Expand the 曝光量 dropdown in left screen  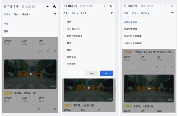point(26,14)
